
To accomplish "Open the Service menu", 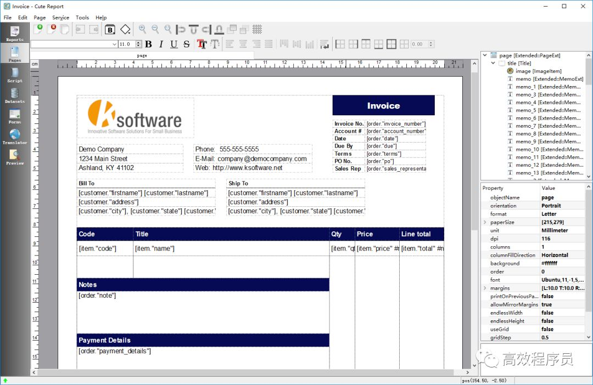I will click(x=60, y=18).
